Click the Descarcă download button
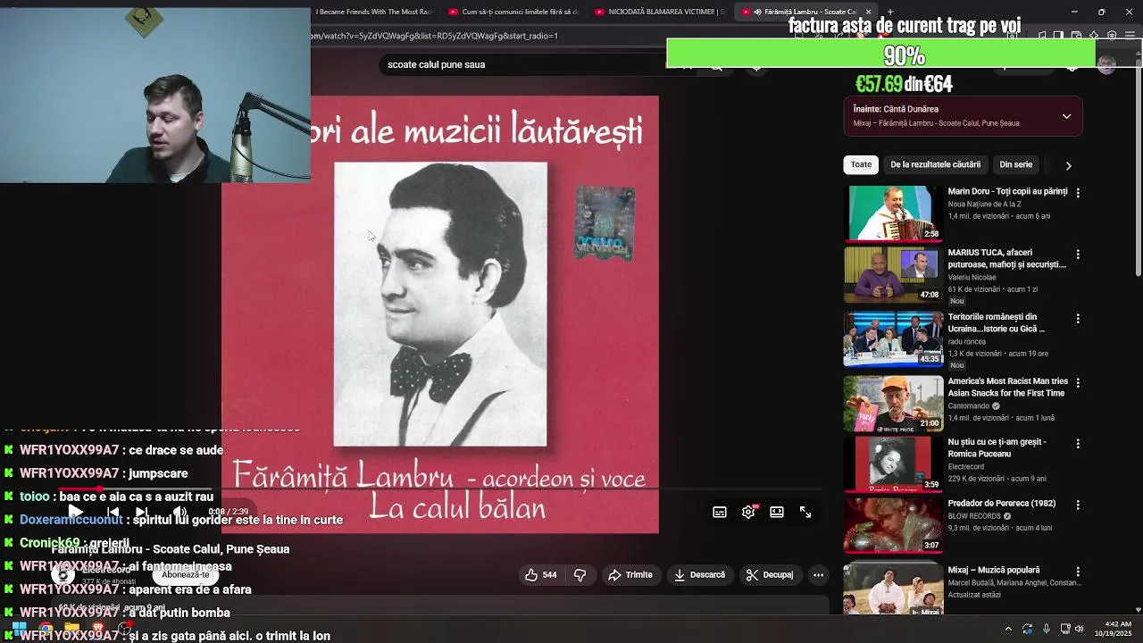Screen dimensions: 1143x643 pos(699,575)
